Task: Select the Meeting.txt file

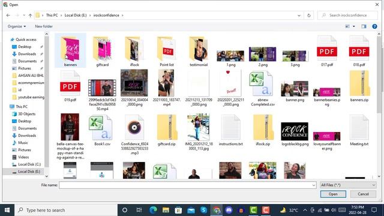Action: pyautogui.click(x=359, y=130)
